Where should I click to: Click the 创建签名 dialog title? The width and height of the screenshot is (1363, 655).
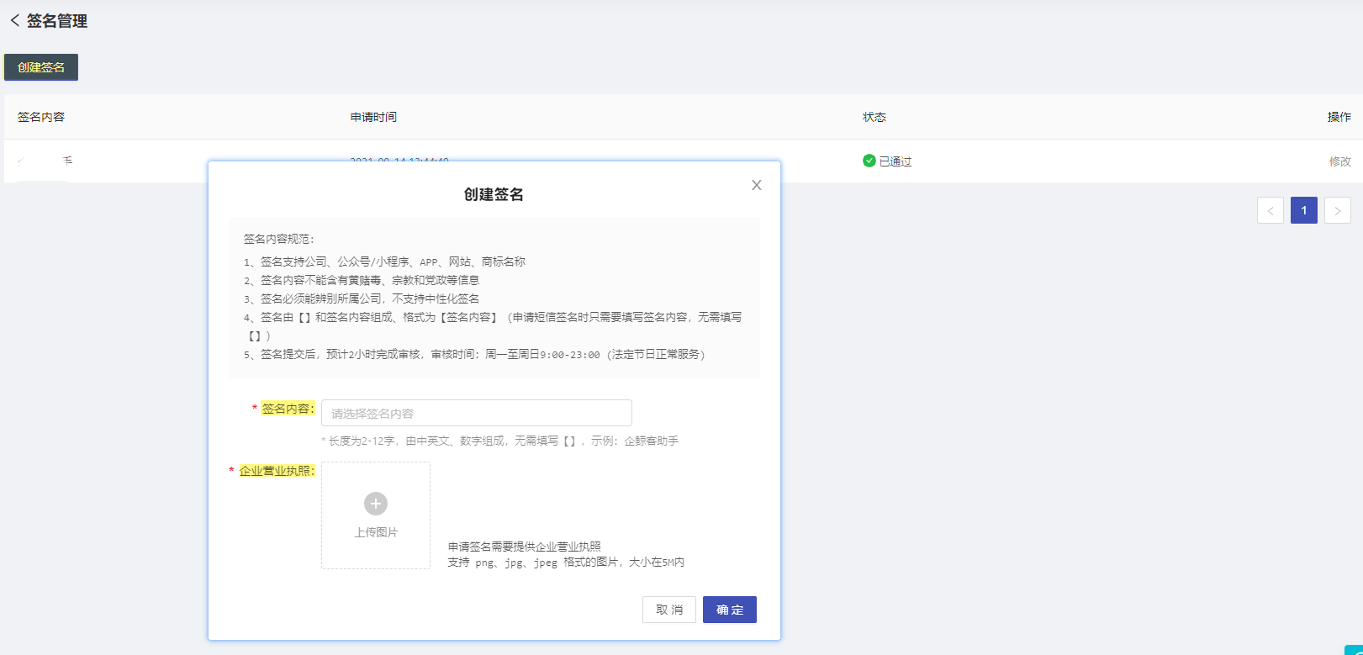pos(494,194)
